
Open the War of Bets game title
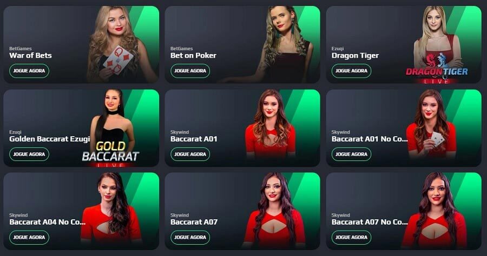point(30,56)
